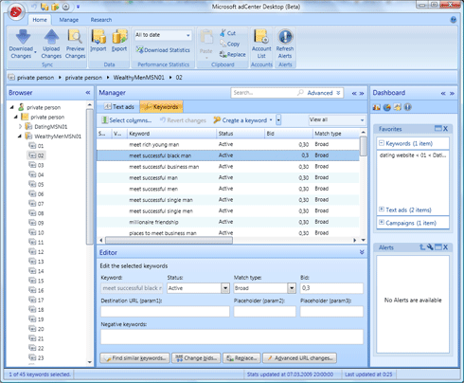Click the Destination URL (param1) field

tap(165, 312)
